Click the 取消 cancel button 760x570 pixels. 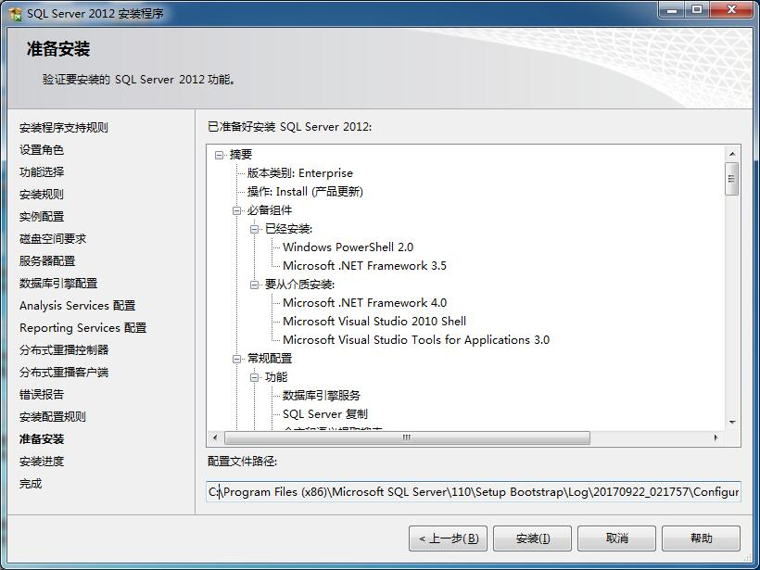(617, 538)
